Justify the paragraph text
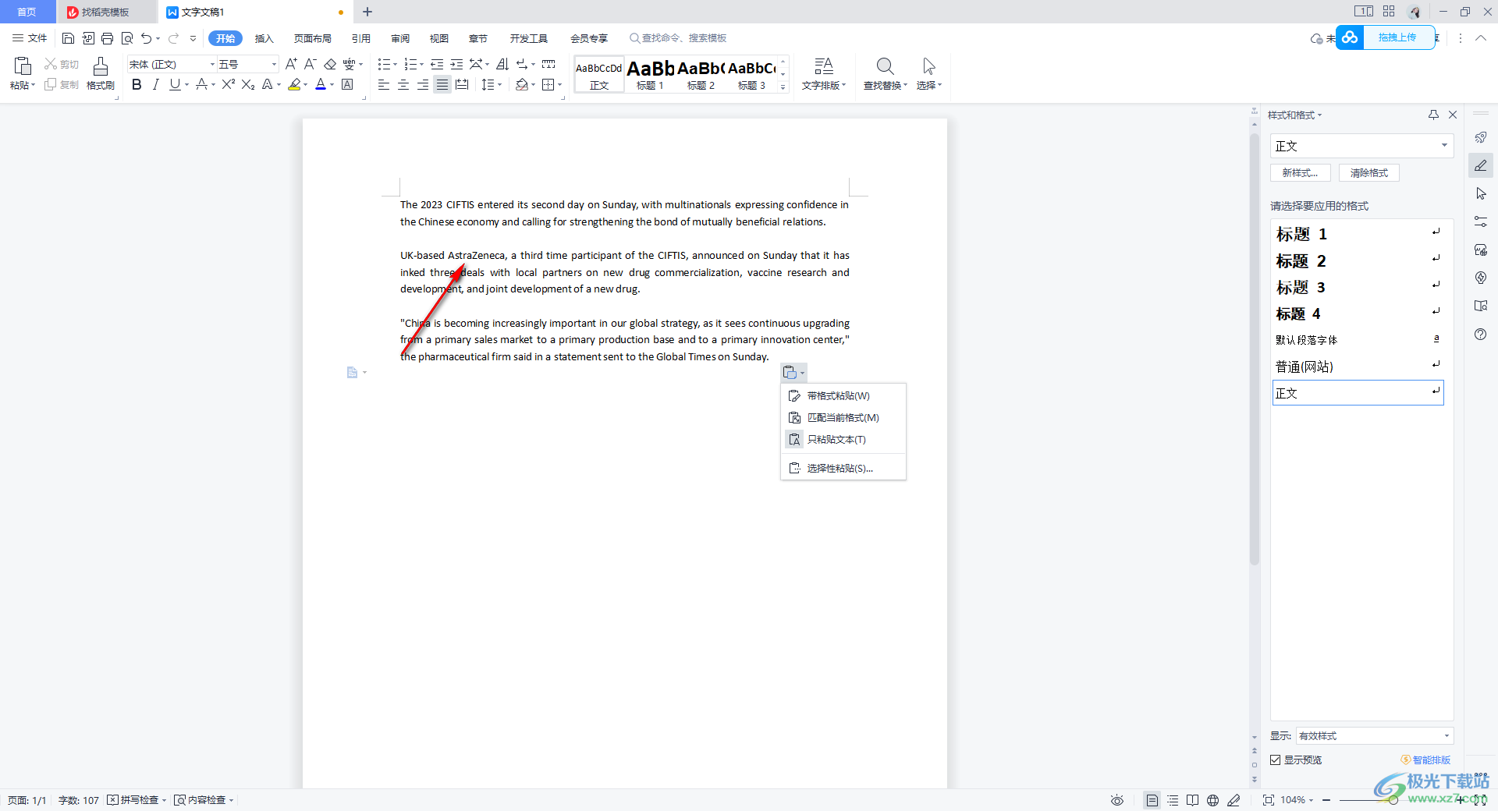This screenshot has width=1498, height=811. 442,84
